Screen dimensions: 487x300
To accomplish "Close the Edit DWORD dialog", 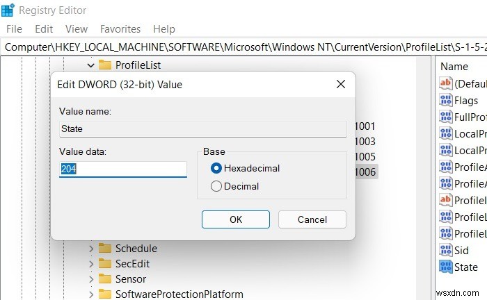I will (x=340, y=84).
